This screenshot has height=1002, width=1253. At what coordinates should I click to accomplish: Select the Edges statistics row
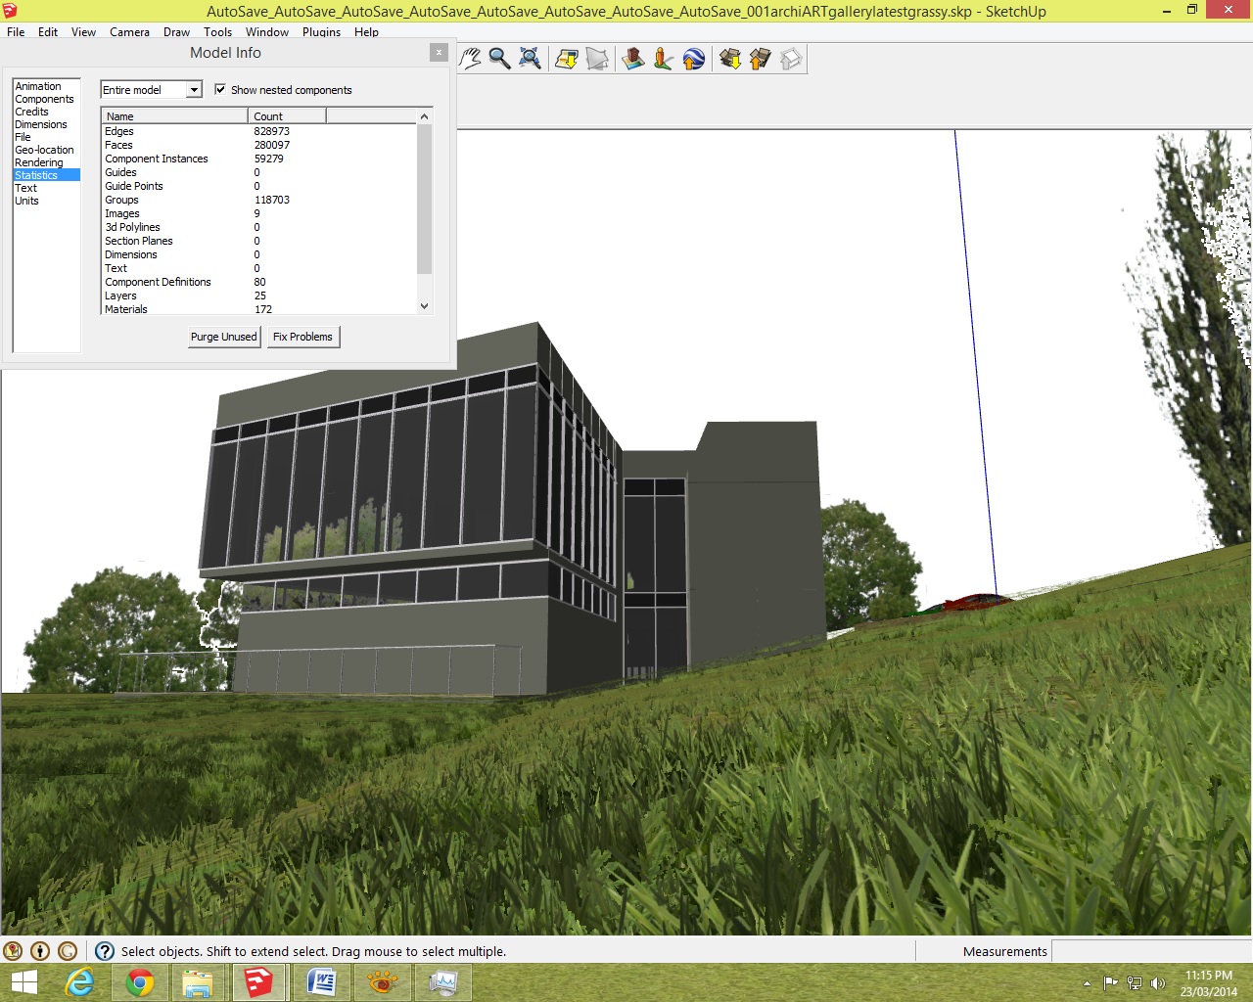point(259,131)
